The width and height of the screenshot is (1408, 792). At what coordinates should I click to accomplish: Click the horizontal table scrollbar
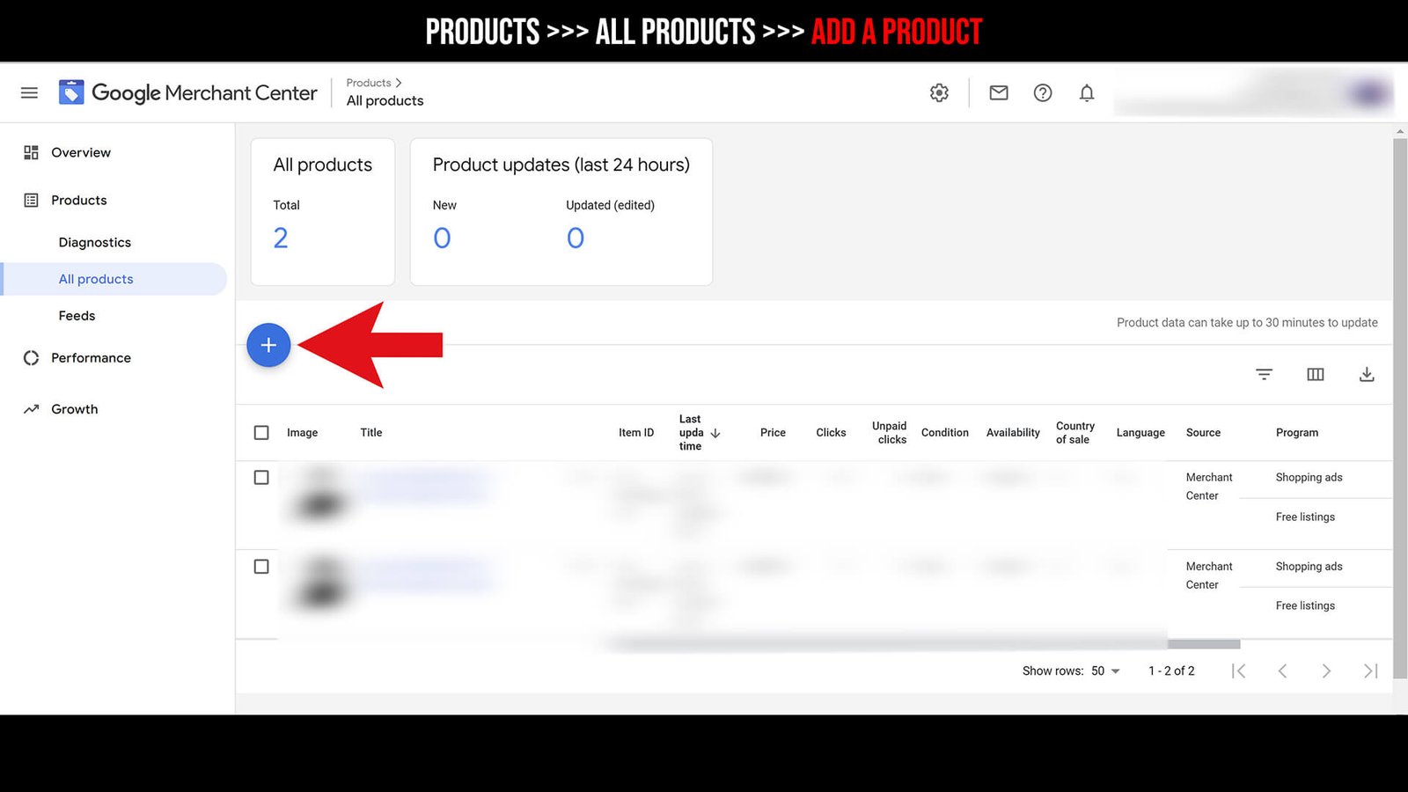point(924,644)
